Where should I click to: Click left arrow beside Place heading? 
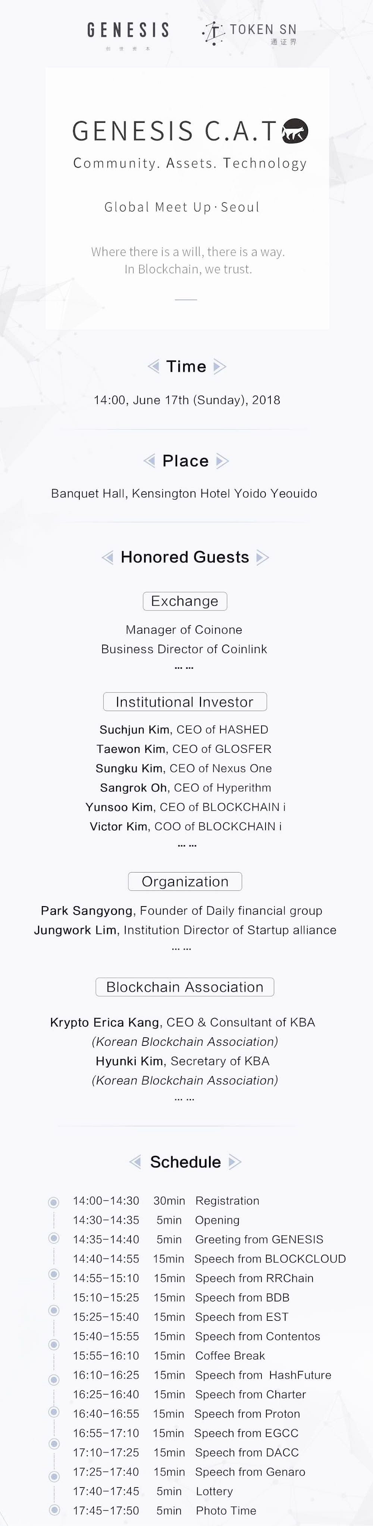pos(150,460)
